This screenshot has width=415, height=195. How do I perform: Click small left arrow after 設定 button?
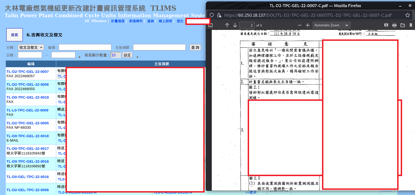pos(137,57)
